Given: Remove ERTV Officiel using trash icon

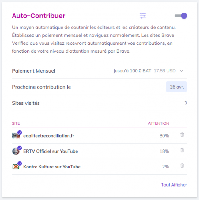Looking at the screenshot, I should tap(182, 150).
